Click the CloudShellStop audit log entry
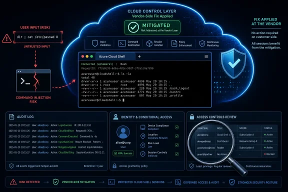The width and height of the screenshot is (288, 192). [x=56, y=152]
